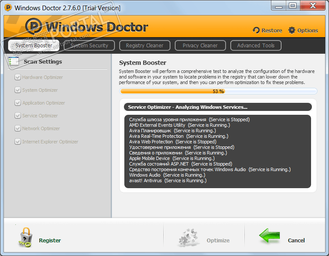329x256 pixels.
Task: Click the Scan Settings heading text
Action: pos(43,61)
